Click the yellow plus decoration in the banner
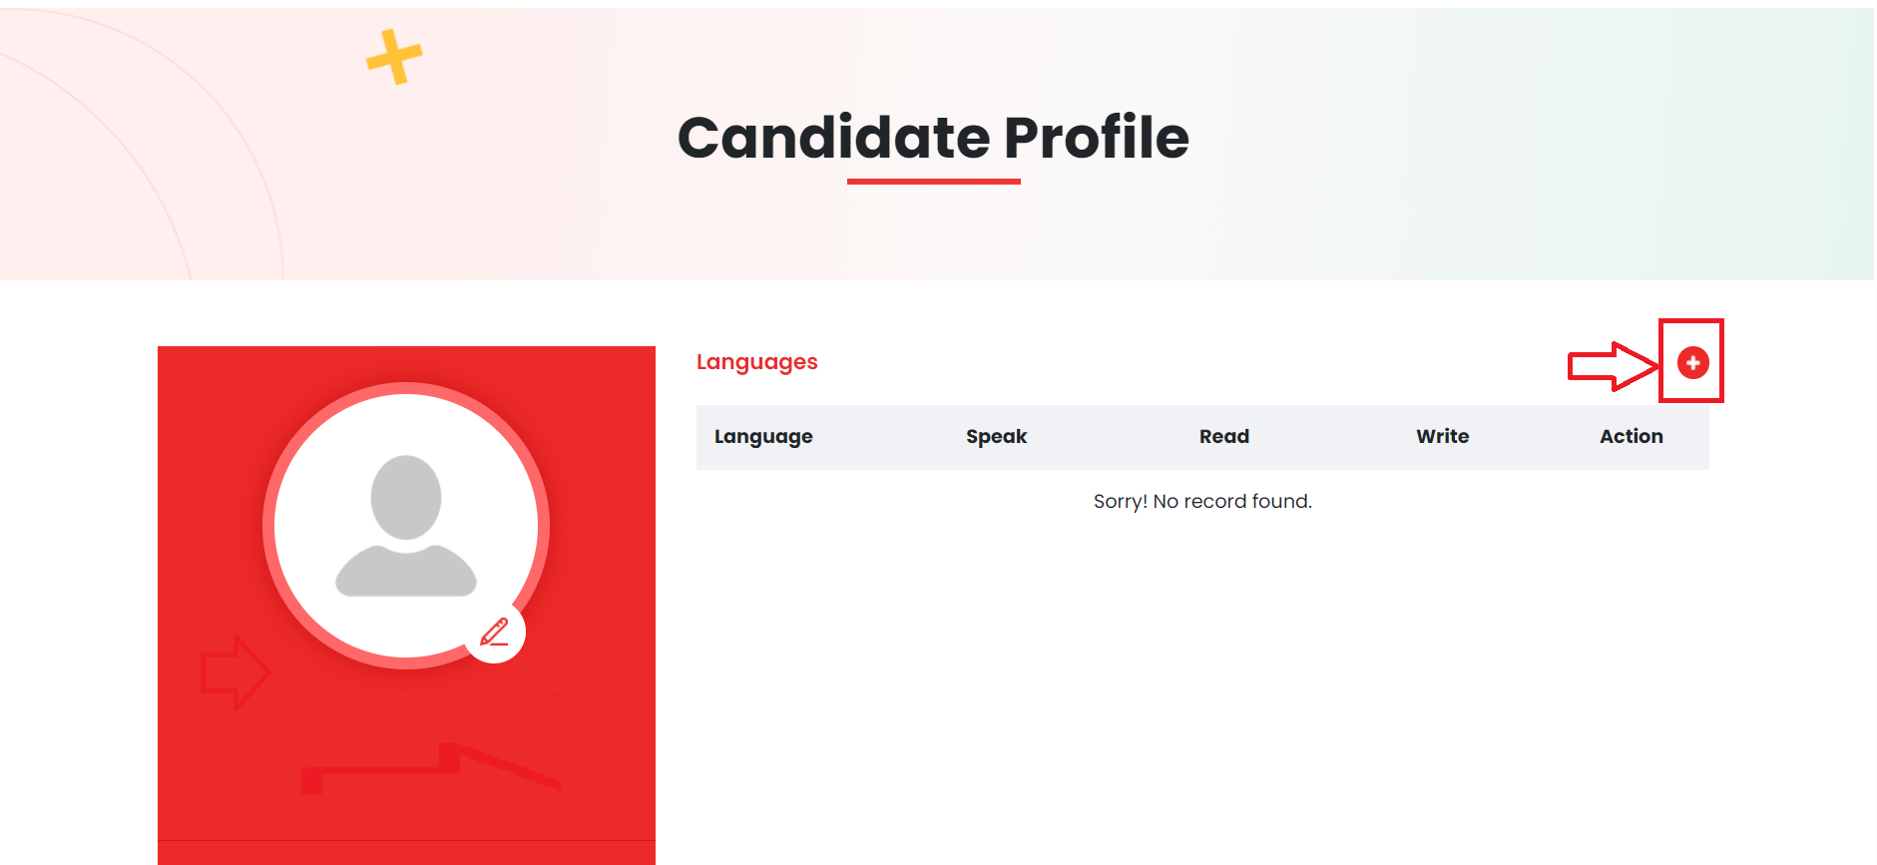This screenshot has height=865, width=1877. click(x=394, y=57)
